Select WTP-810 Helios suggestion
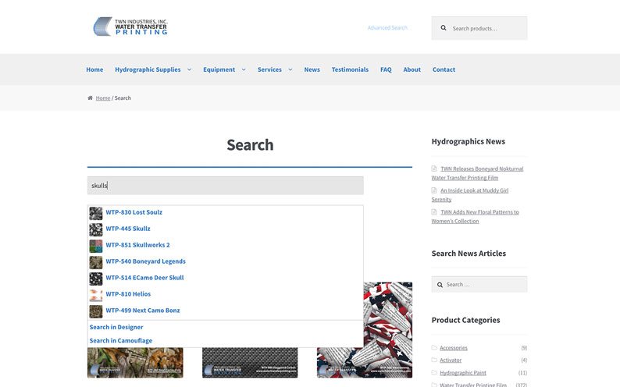 tap(128, 294)
